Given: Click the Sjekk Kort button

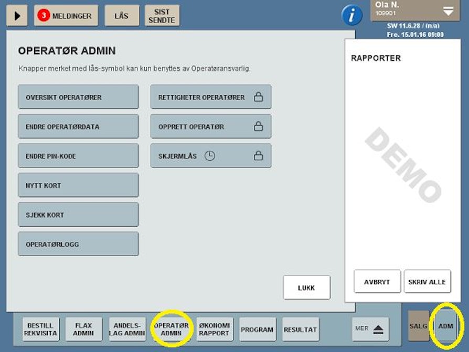Looking at the screenshot, I should [x=78, y=215].
